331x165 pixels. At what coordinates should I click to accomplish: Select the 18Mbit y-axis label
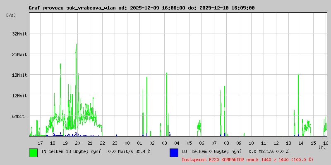[19, 75]
